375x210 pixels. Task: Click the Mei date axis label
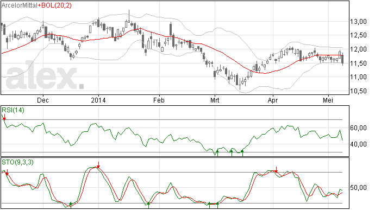click(x=328, y=100)
